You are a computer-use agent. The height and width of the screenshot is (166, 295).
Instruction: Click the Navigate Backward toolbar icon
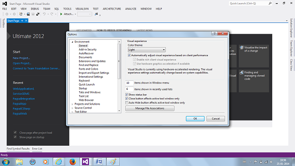[x=7, y=14]
